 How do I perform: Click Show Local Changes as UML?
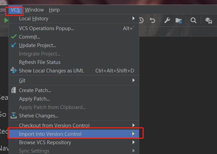click(51, 71)
